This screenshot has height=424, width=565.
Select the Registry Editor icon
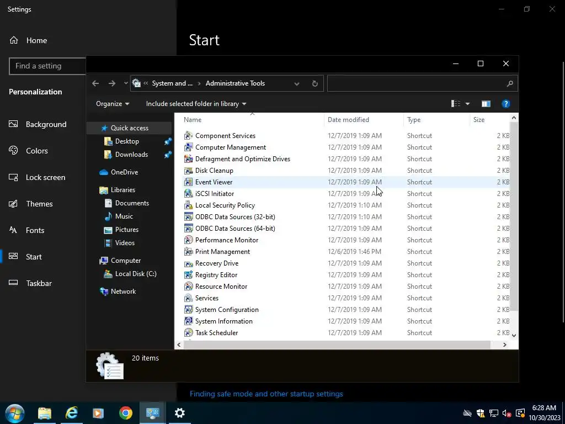tap(188, 275)
